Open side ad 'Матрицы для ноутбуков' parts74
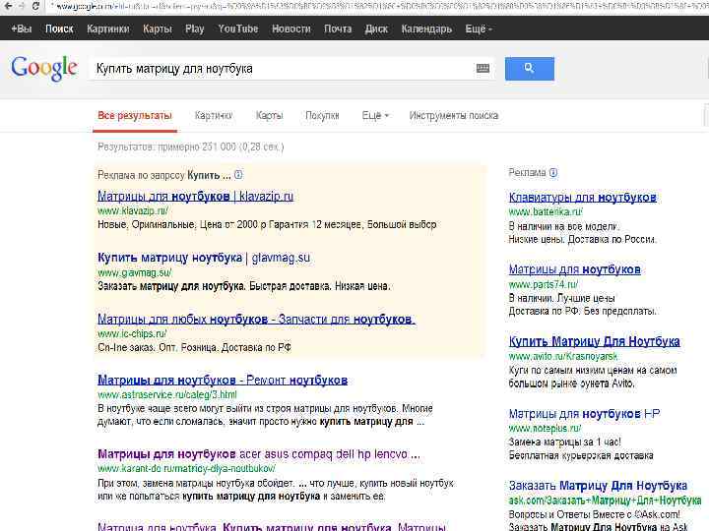 click(x=575, y=269)
